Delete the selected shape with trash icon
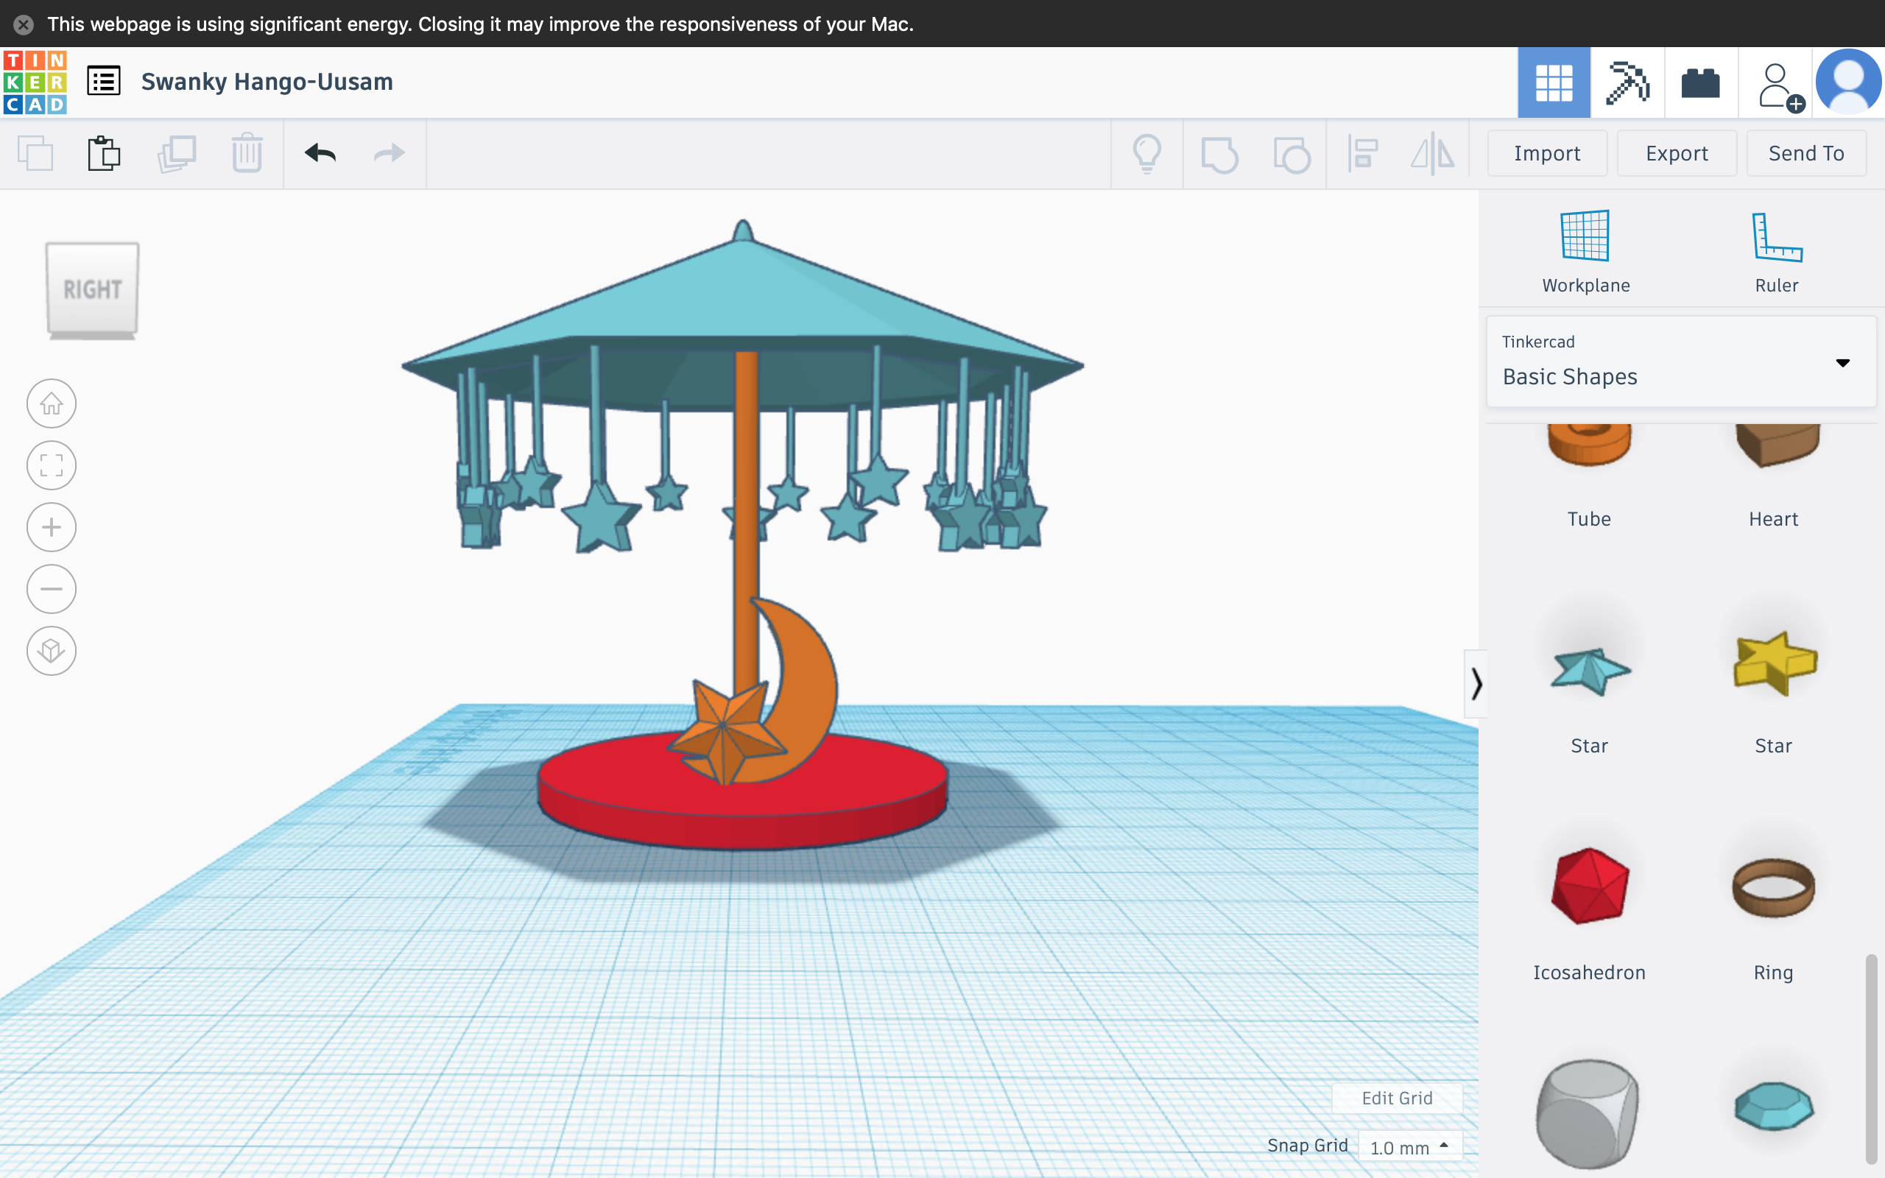Image resolution: width=1885 pixels, height=1178 pixels. pyautogui.click(x=247, y=152)
